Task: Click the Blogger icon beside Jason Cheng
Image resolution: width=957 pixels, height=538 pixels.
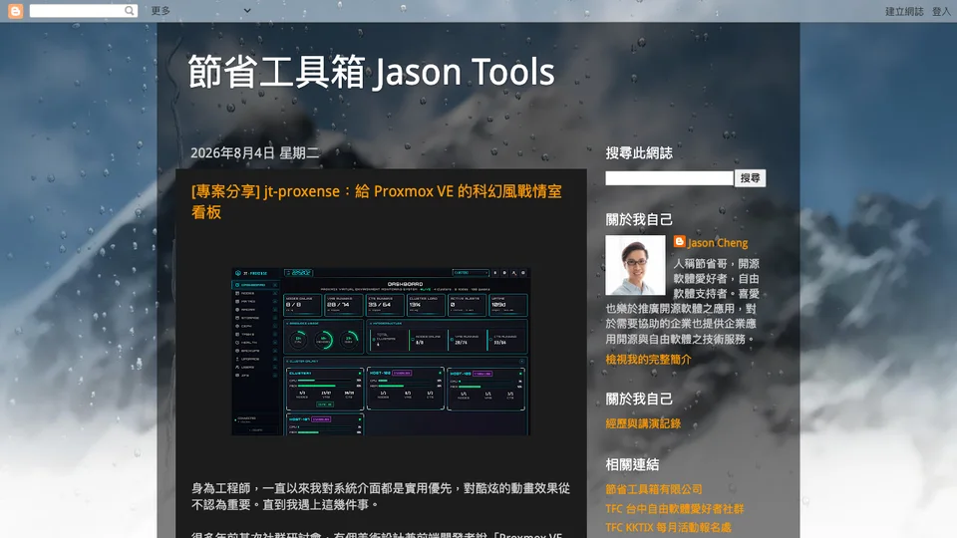Action: [x=679, y=242]
